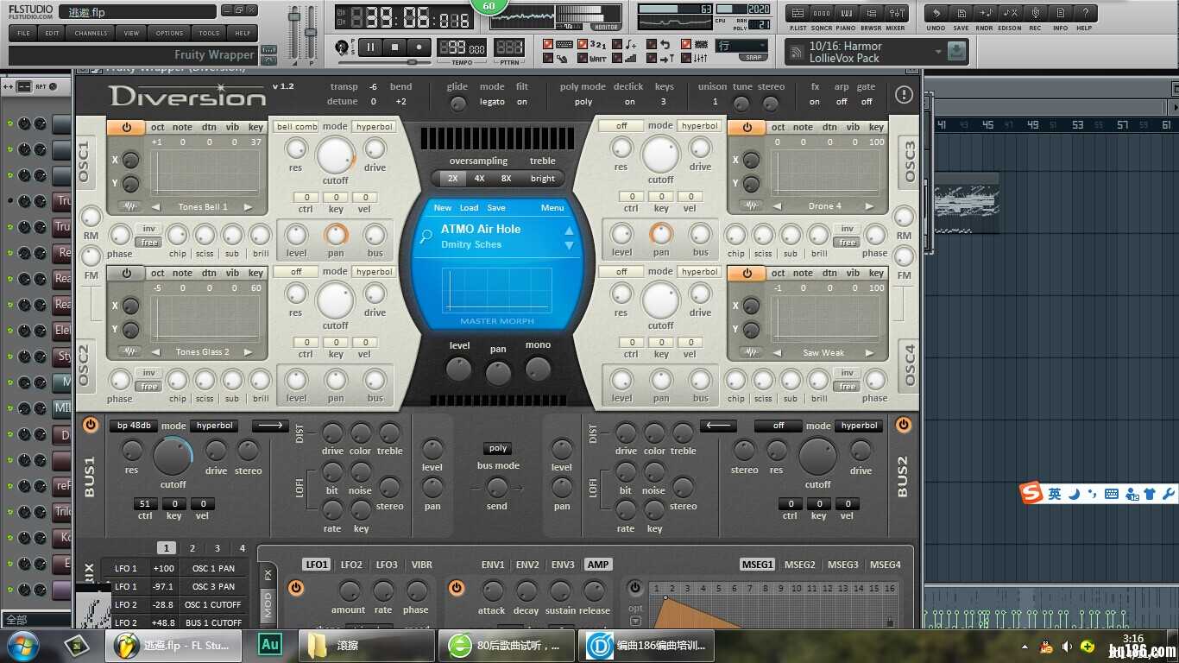1179x663 pixels.
Task: Open the Playlist (P.LIST) window
Action: click(798, 14)
